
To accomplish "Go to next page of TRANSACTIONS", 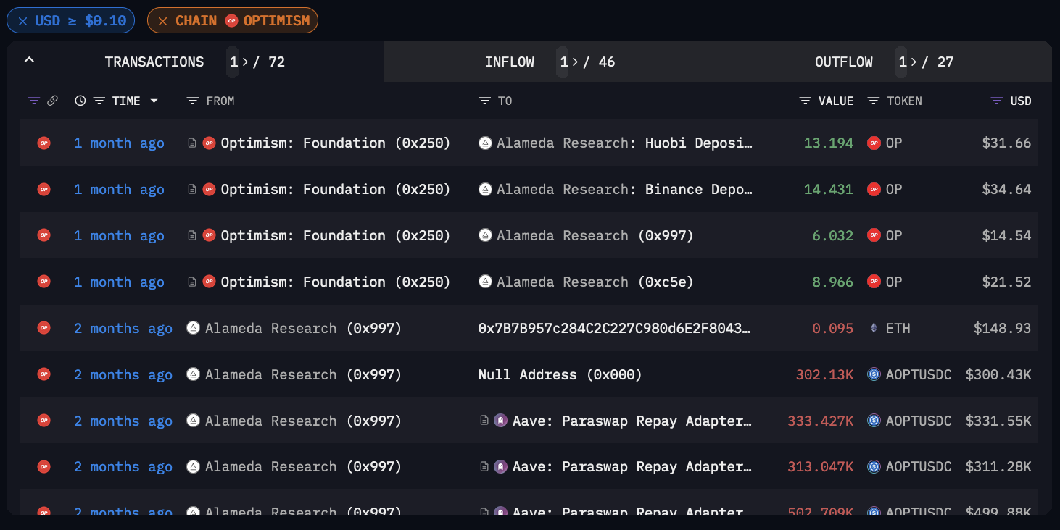I will click(245, 62).
